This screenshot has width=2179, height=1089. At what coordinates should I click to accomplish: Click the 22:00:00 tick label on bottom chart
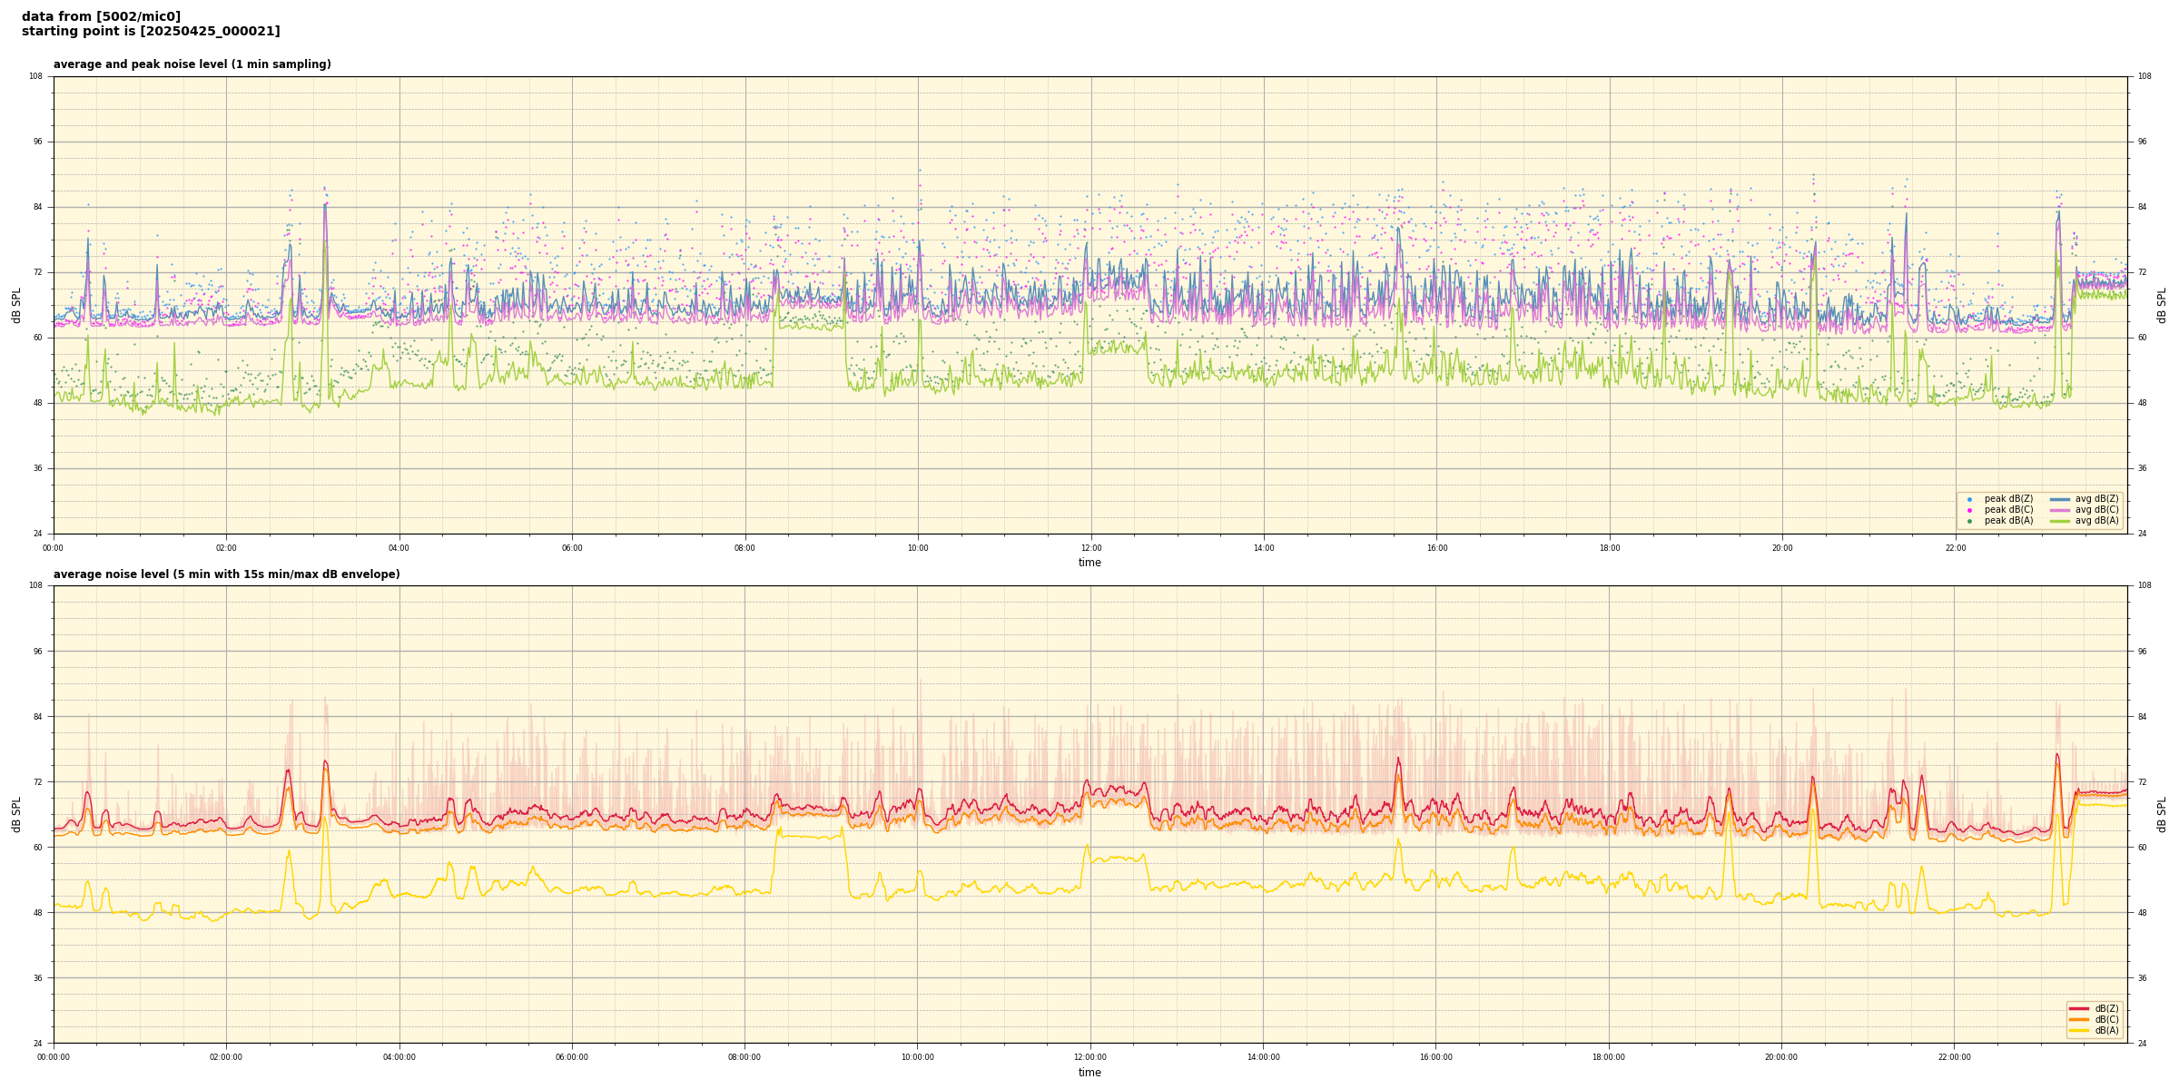click(x=1955, y=1057)
